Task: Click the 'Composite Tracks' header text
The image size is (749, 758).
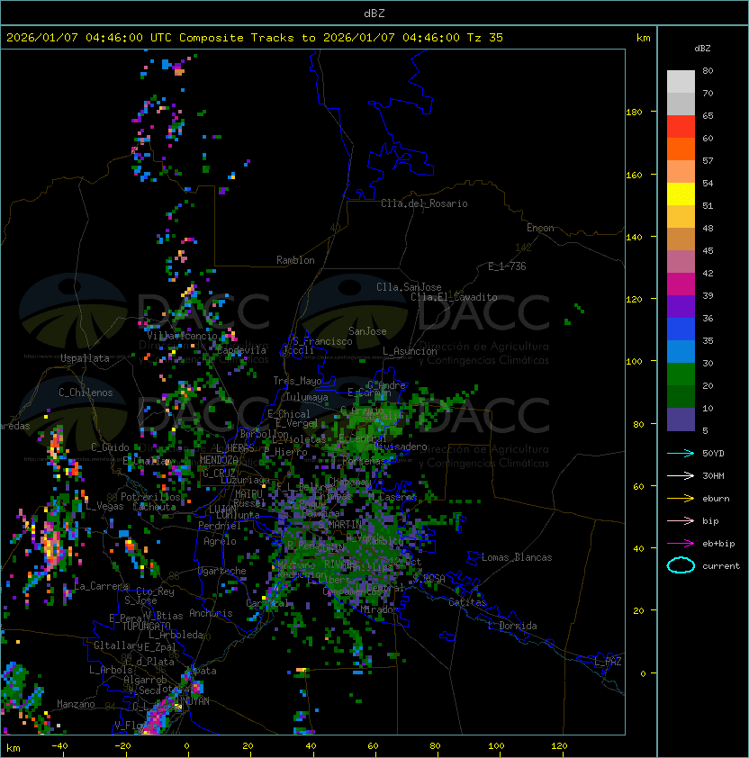Action: pyautogui.click(x=237, y=38)
